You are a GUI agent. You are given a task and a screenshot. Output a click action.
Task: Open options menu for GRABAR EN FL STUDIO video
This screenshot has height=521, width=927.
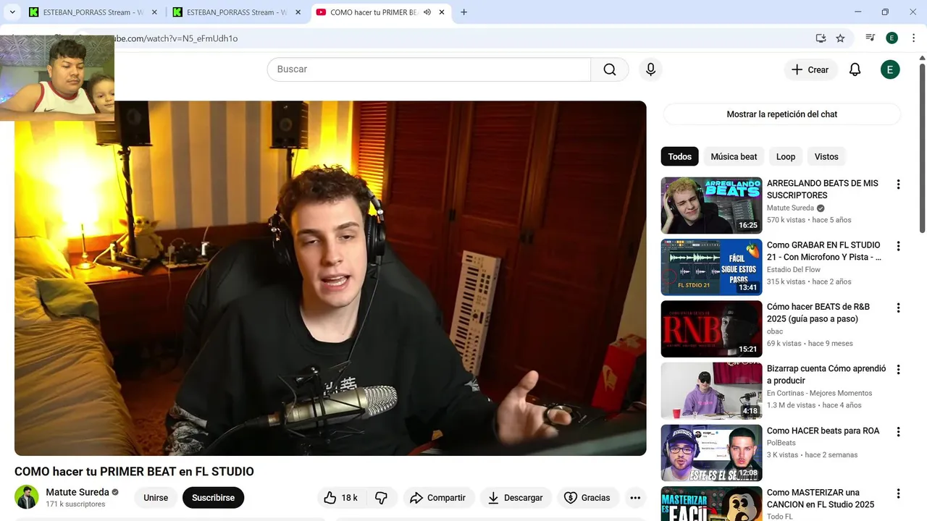(898, 246)
